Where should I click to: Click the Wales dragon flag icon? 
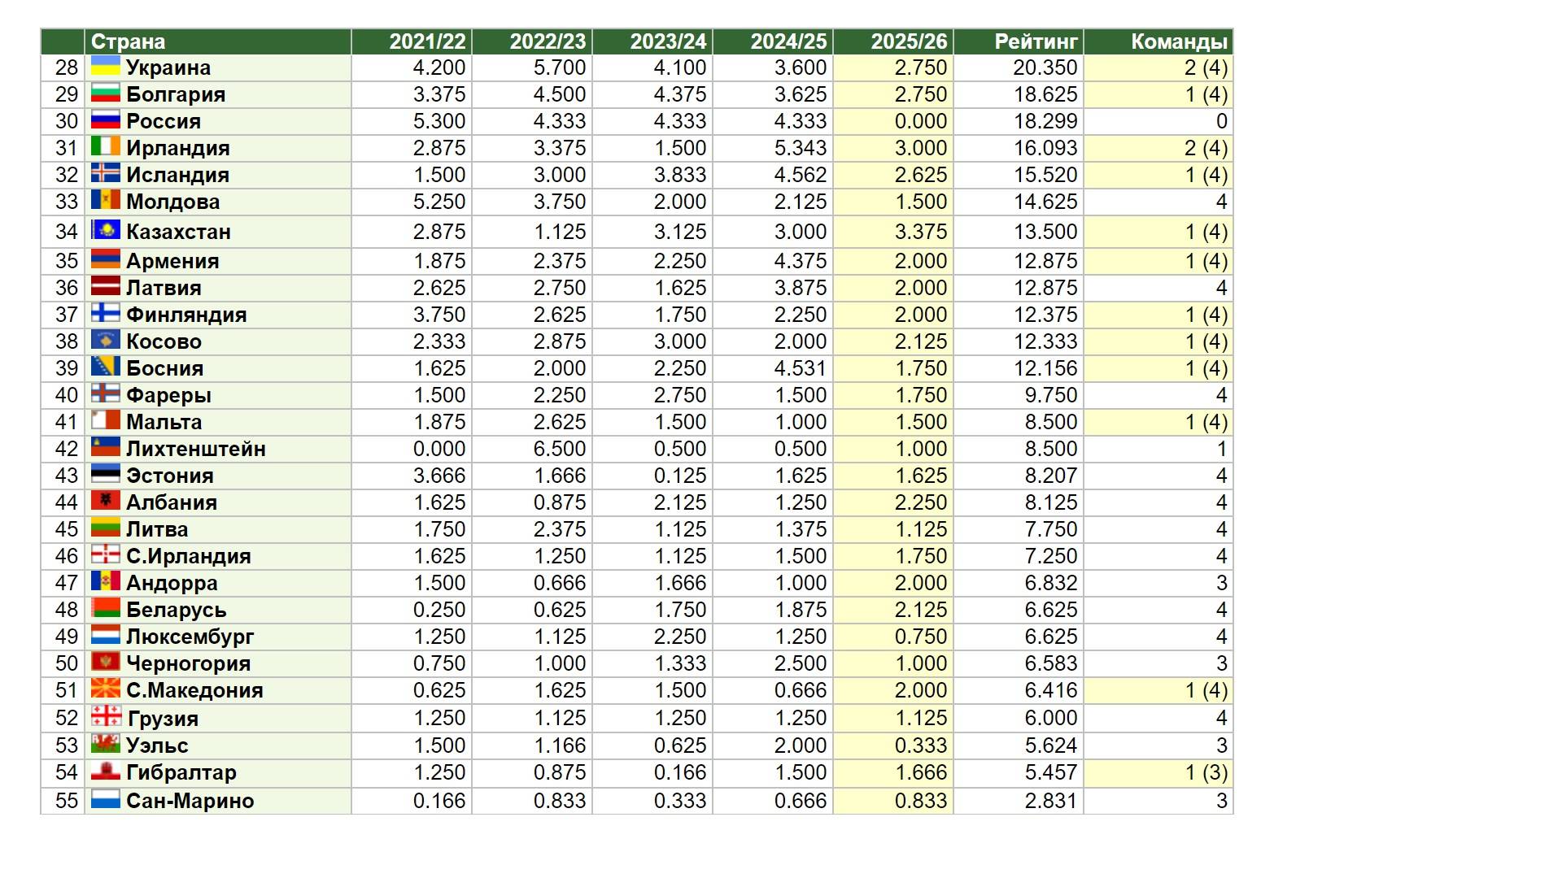(105, 744)
